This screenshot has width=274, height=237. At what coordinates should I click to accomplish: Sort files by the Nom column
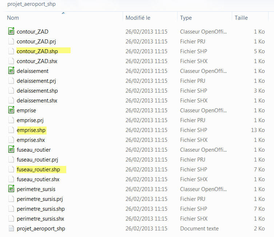pyautogui.click(x=13, y=18)
